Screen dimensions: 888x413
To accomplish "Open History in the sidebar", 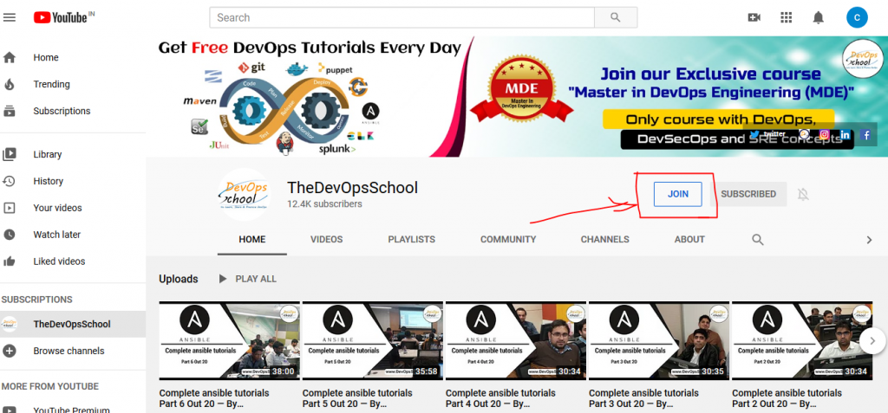I will click(x=73, y=181).
